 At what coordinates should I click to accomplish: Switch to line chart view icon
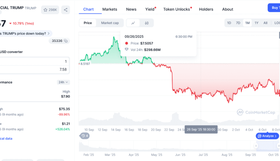click(x=133, y=23)
